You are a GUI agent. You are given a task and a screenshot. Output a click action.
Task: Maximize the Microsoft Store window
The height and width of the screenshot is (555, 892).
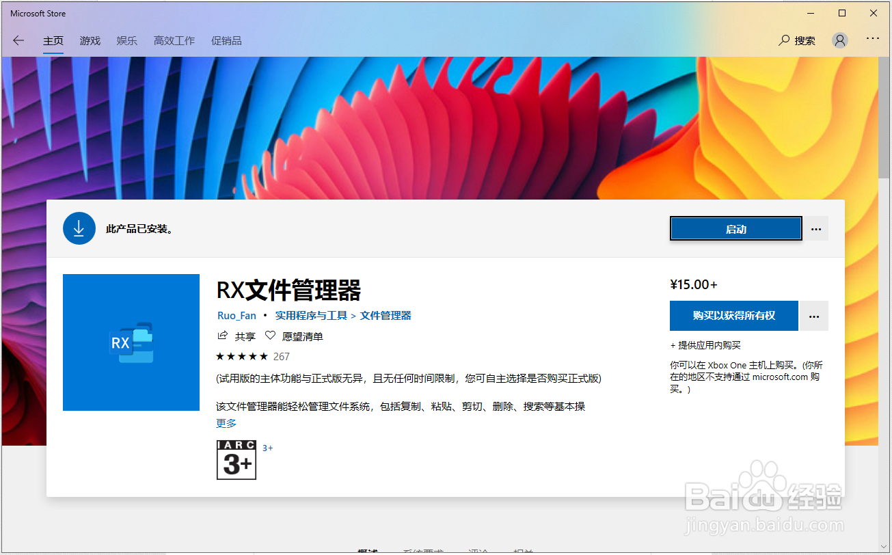(842, 13)
